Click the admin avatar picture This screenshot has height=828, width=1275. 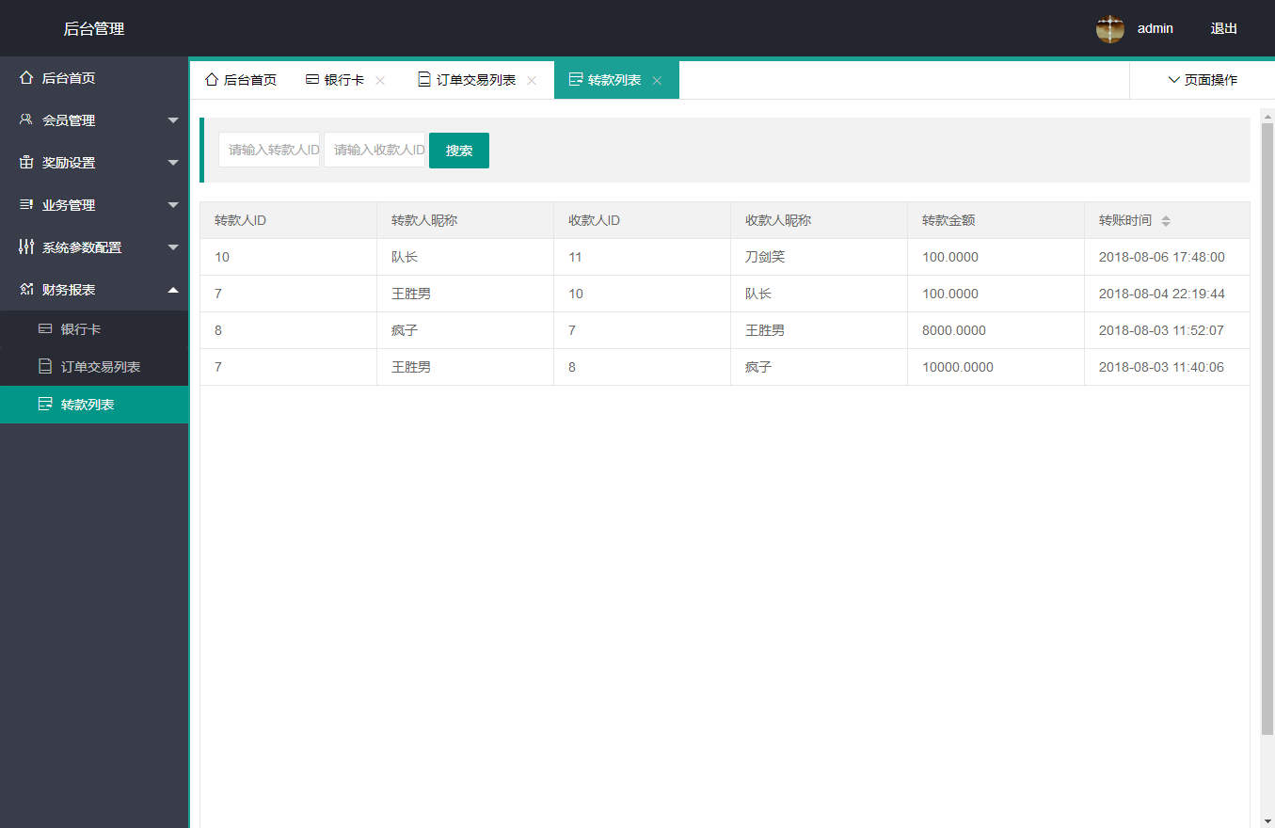[x=1110, y=28]
